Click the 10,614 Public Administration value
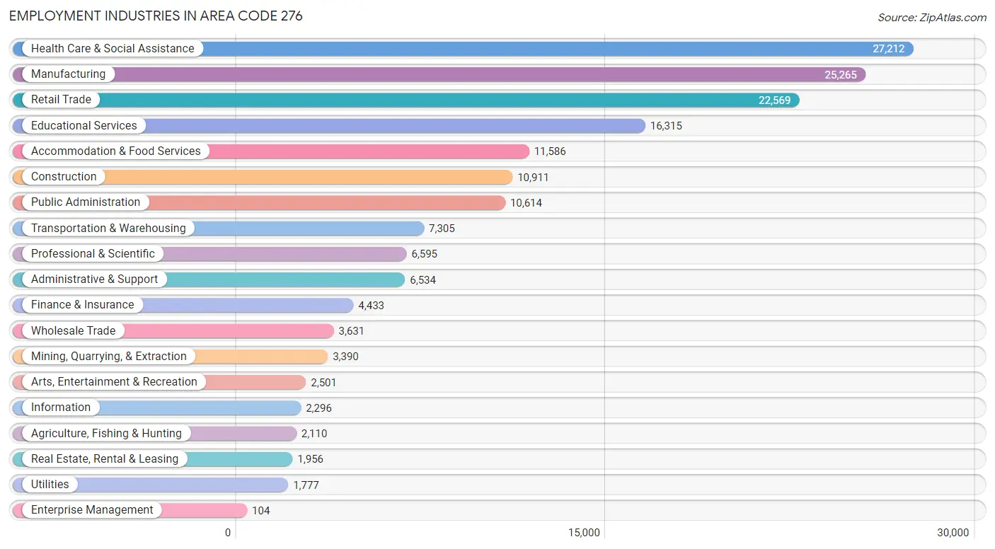 pos(526,203)
